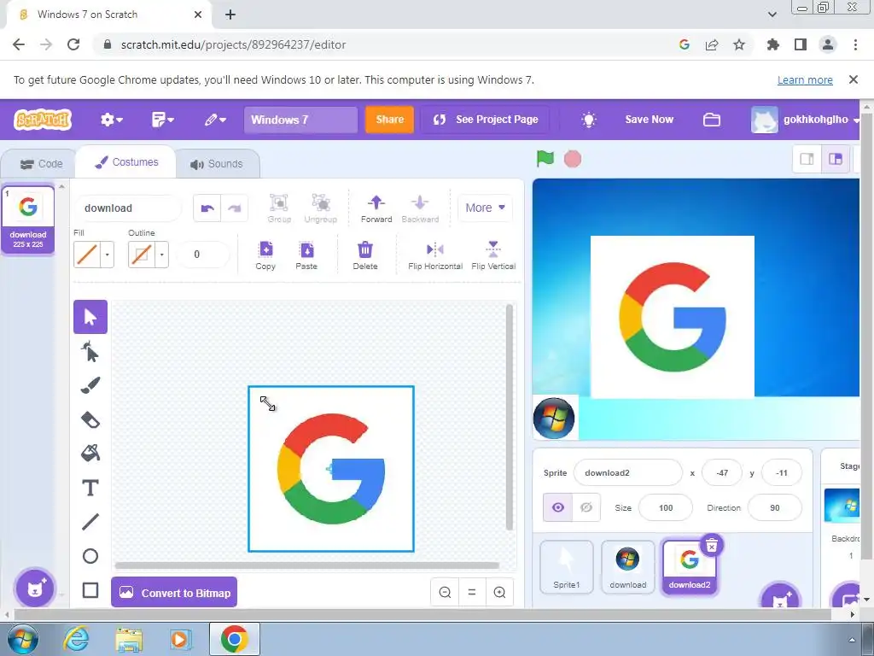The height and width of the screenshot is (656, 874).
Task: Reset canvas zoom to default
Action: (471, 593)
